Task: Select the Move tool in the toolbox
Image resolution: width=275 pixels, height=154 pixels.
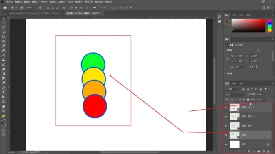Action: click(3, 18)
